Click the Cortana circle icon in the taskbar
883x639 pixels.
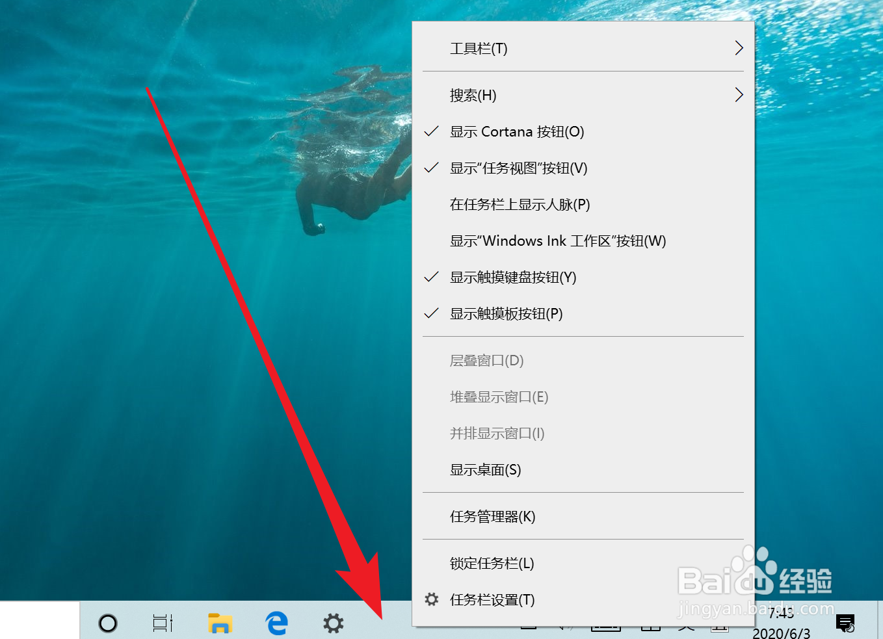click(108, 623)
